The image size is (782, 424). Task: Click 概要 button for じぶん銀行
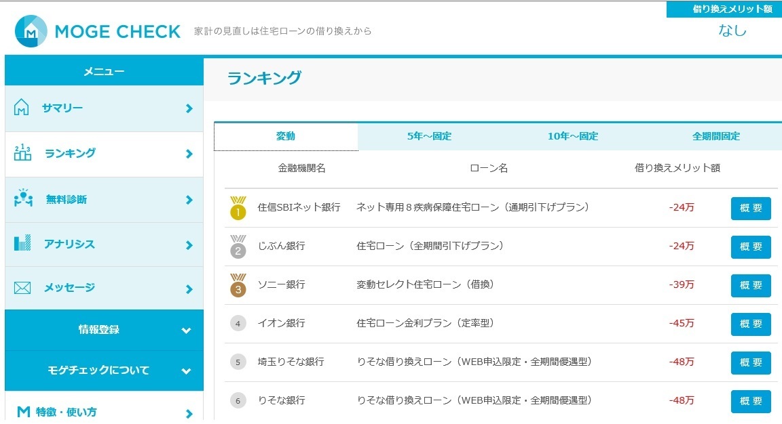751,247
